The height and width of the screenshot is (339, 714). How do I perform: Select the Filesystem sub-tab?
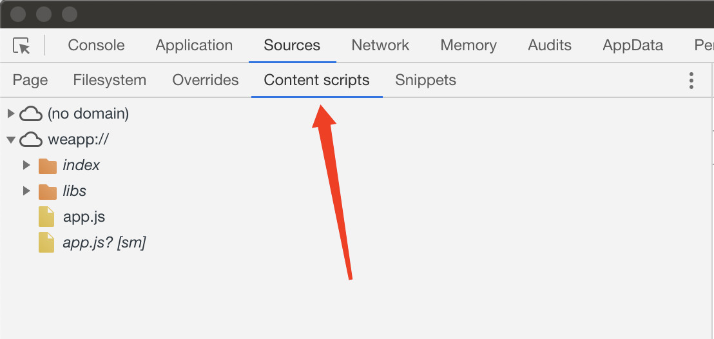tap(110, 80)
